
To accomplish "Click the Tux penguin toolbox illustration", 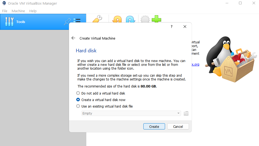I will (x=231, y=59).
